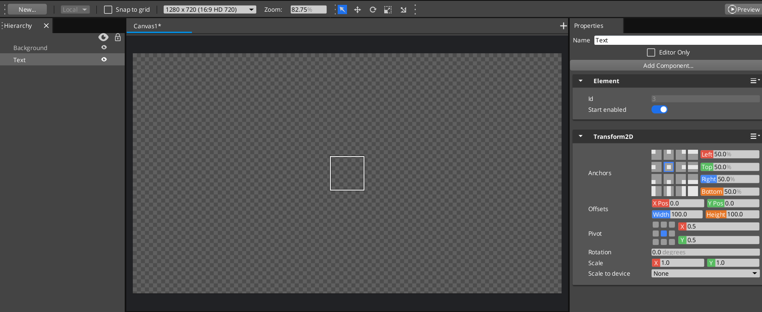762x312 pixels.
Task: Activate the Select (arrow) tool
Action: 342,10
